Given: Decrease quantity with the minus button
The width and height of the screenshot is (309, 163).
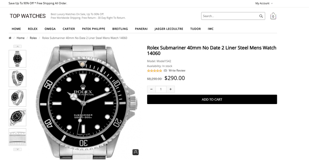Looking at the screenshot, I should (151, 89).
